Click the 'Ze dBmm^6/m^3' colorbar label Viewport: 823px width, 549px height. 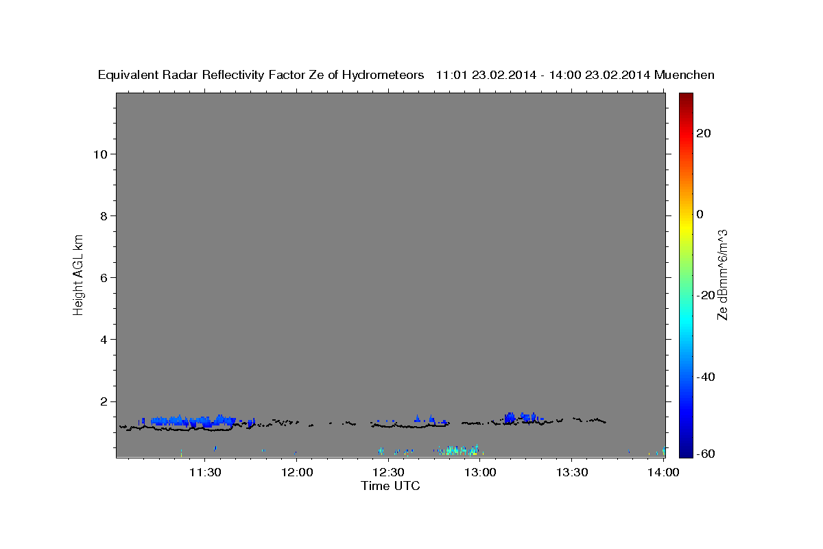[721, 274]
